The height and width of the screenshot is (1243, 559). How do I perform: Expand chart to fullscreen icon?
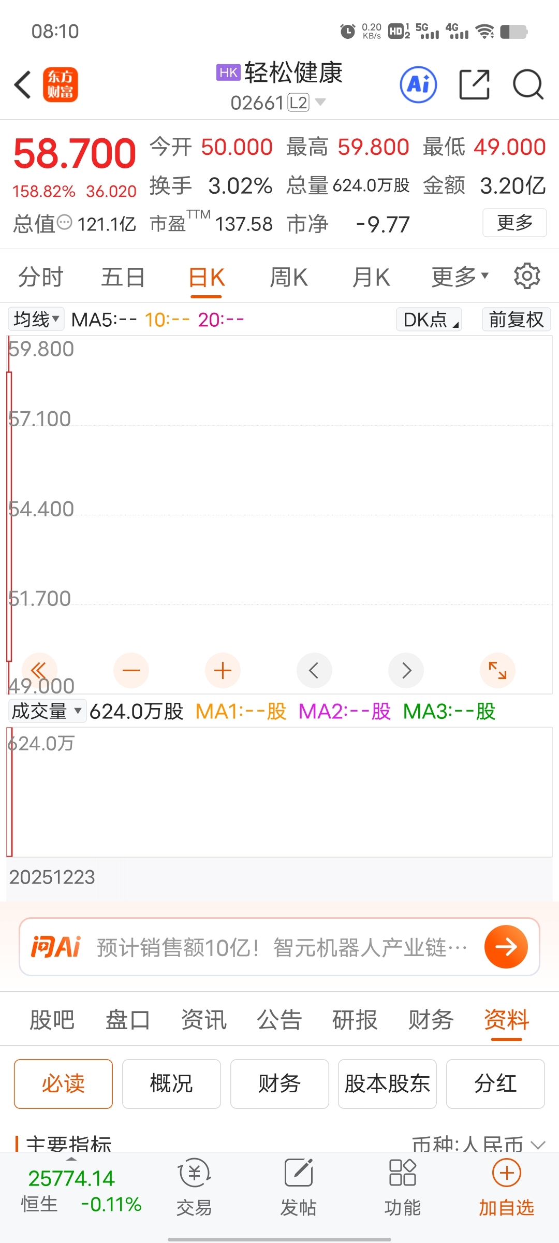pyautogui.click(x=497, y=671)
